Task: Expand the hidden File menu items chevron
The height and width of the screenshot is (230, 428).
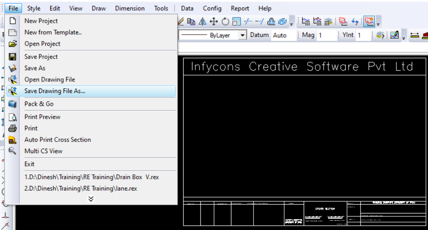Action: tap(91, 199)
